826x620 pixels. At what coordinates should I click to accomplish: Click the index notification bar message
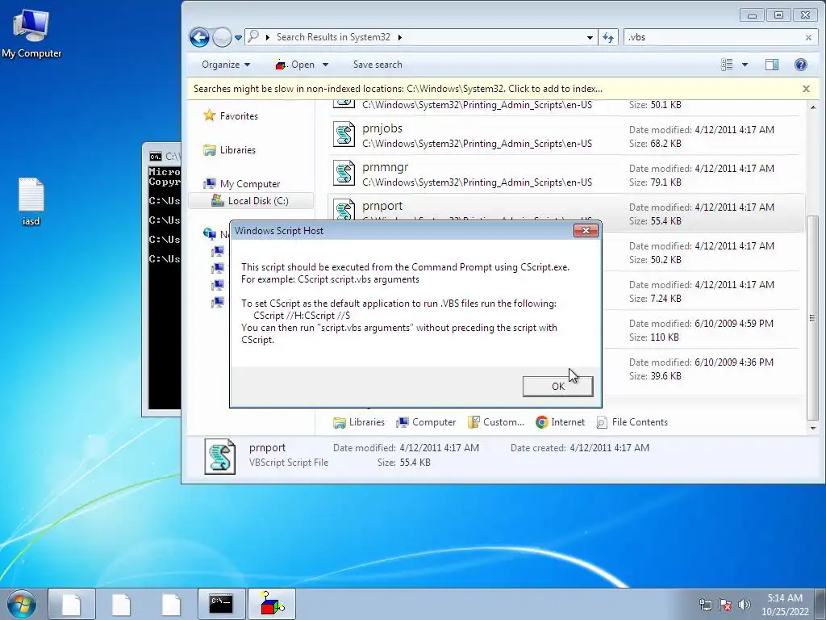coord(398,89)
